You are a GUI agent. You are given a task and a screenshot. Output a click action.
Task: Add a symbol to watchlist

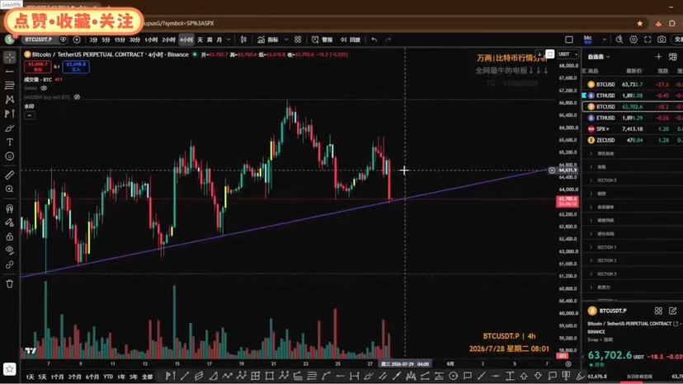(x=658, y=57)
